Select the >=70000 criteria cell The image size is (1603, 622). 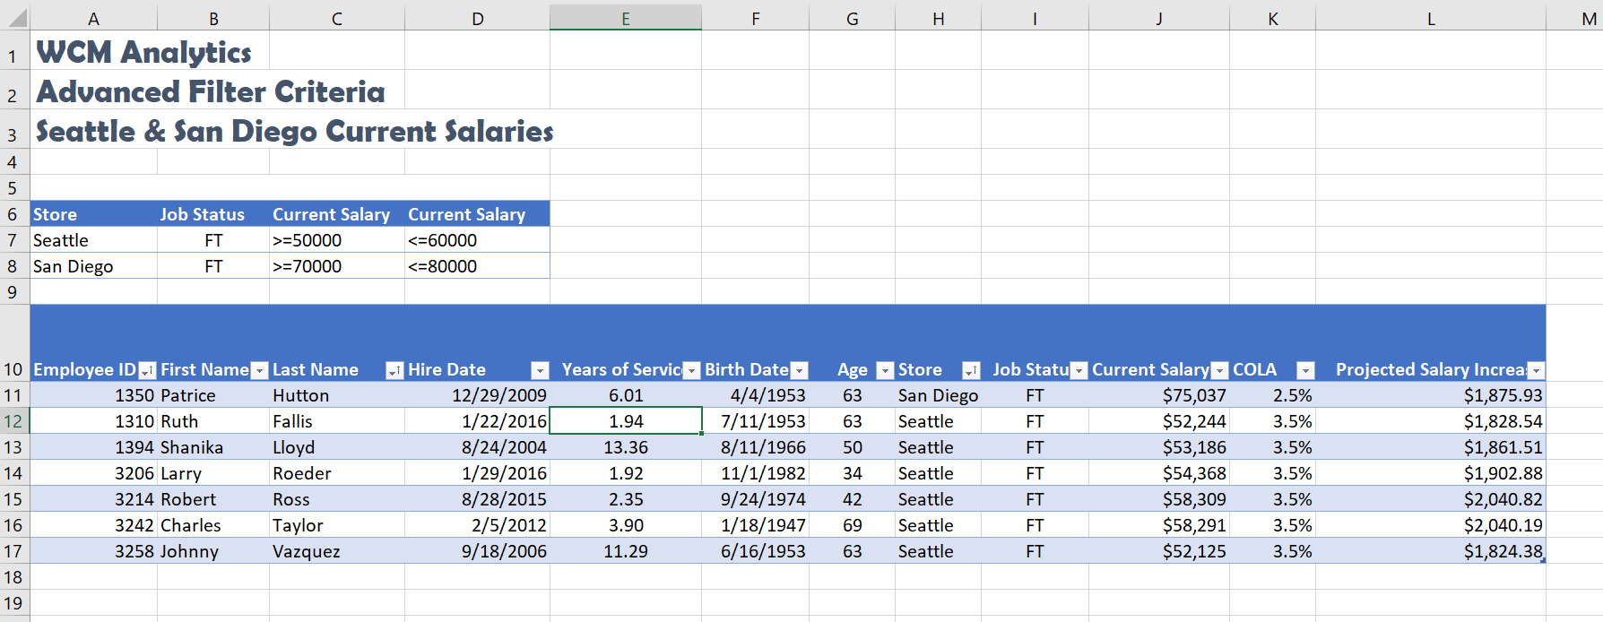point(337,266)
